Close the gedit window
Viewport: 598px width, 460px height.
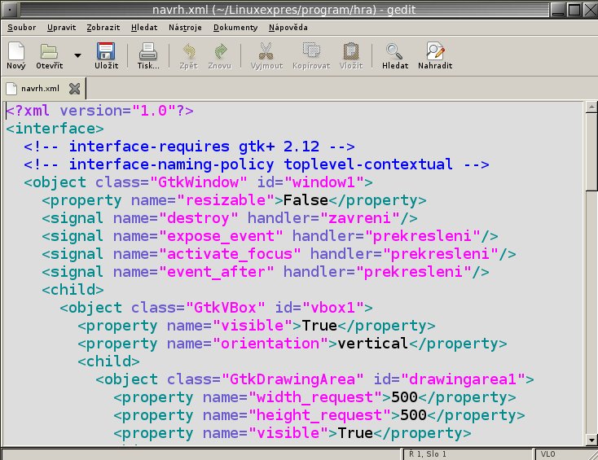click(x=590, y=10)
